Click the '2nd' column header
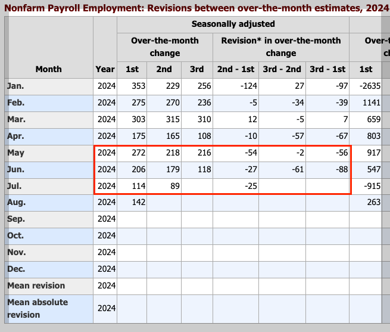Viewport: 390px width, 332px height. click(164, 69)
